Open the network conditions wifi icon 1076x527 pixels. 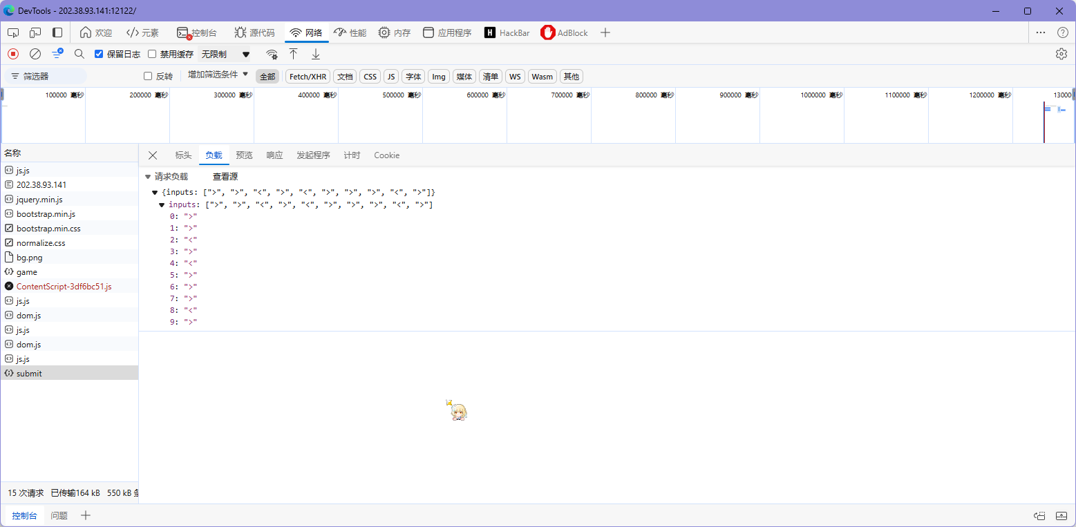[272, 54]
